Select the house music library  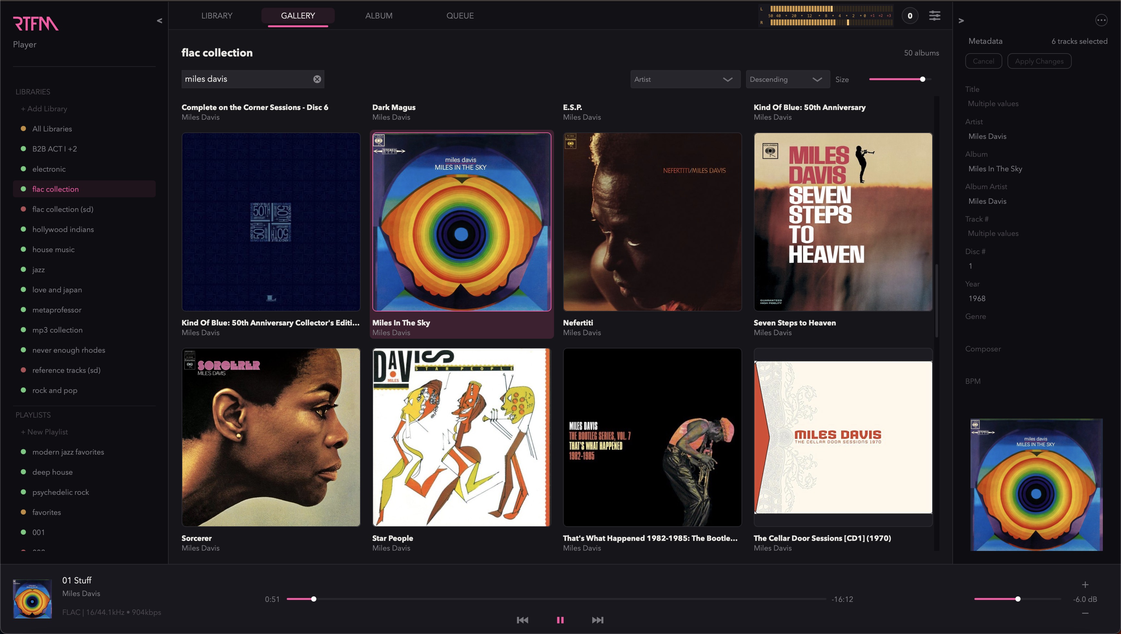click(84, 250)
